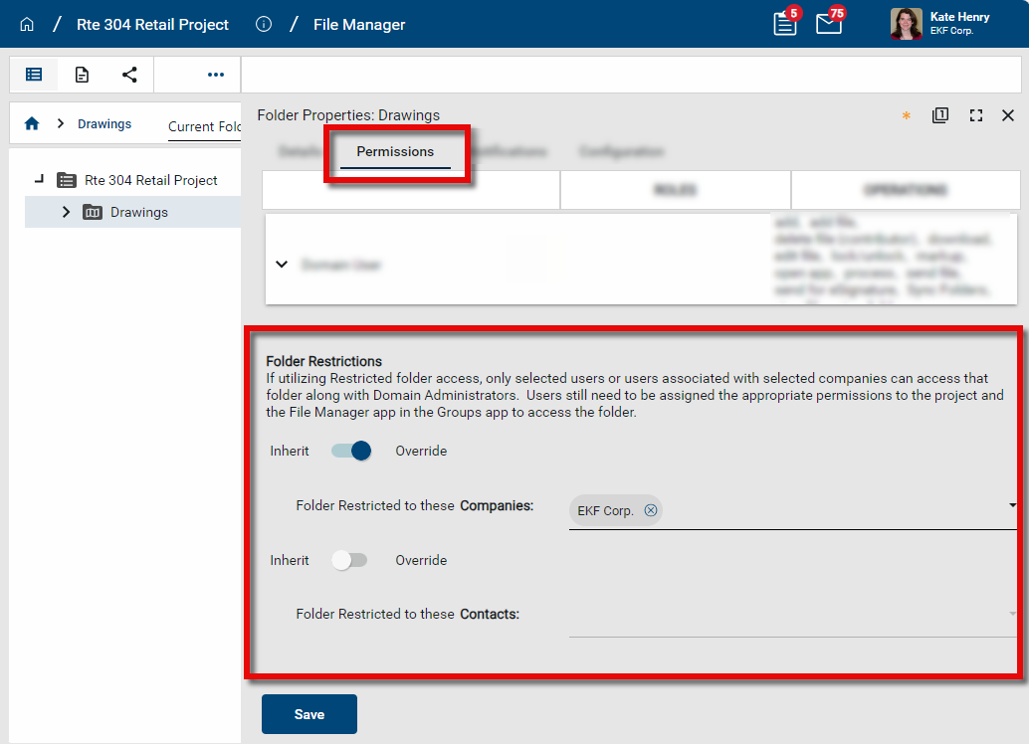Image resolution: width=1029 pixels, height=744 pixels.
Task: Open the task list notifications icon
Action: pos(785,24)
